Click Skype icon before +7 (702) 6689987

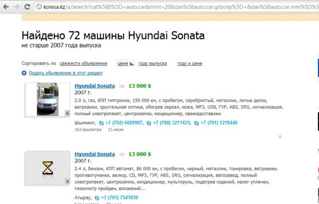[101, 123]
